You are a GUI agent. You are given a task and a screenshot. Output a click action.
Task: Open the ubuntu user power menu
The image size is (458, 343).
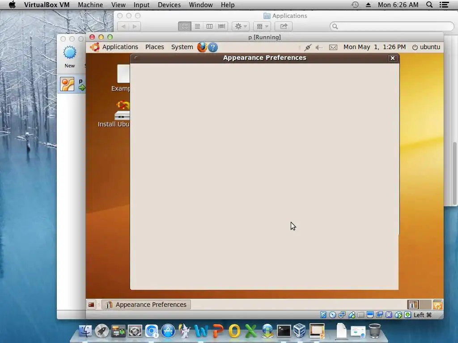coord(426,47)
